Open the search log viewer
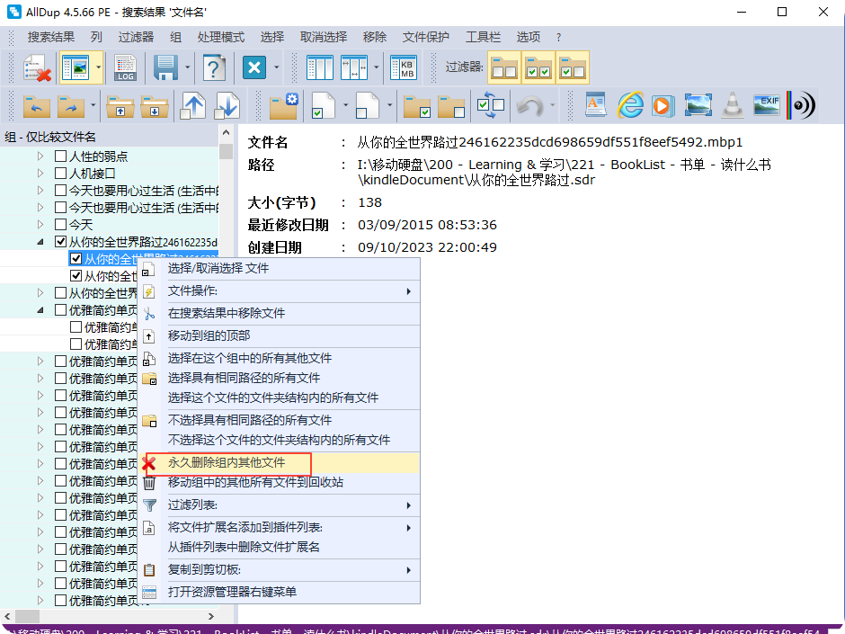This screenshot has height=634, width=845. pyautogui.click(x=126, y=67)
